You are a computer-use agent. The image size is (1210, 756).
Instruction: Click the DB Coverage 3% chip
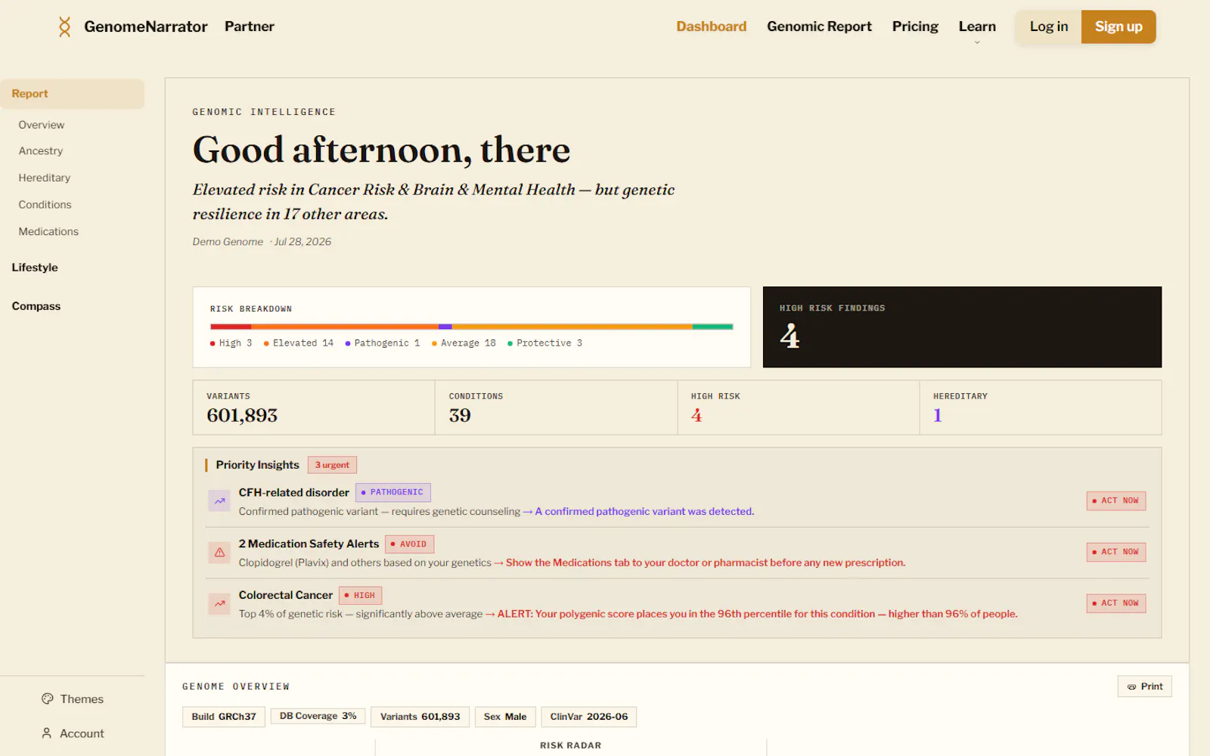[318, 716]
